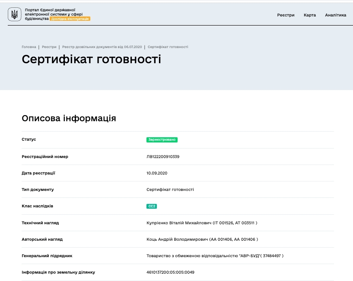353x281 pixels.
Task: Select land parcel number 4610137200:05:005:0049
Action: (170, 272)
